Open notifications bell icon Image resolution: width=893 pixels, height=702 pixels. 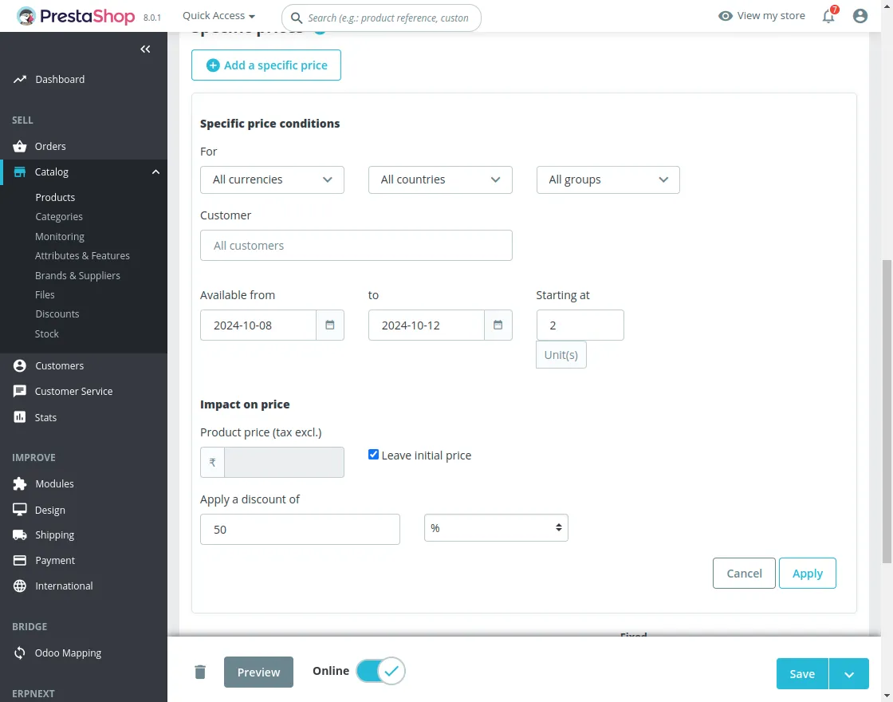coord(828,16)
